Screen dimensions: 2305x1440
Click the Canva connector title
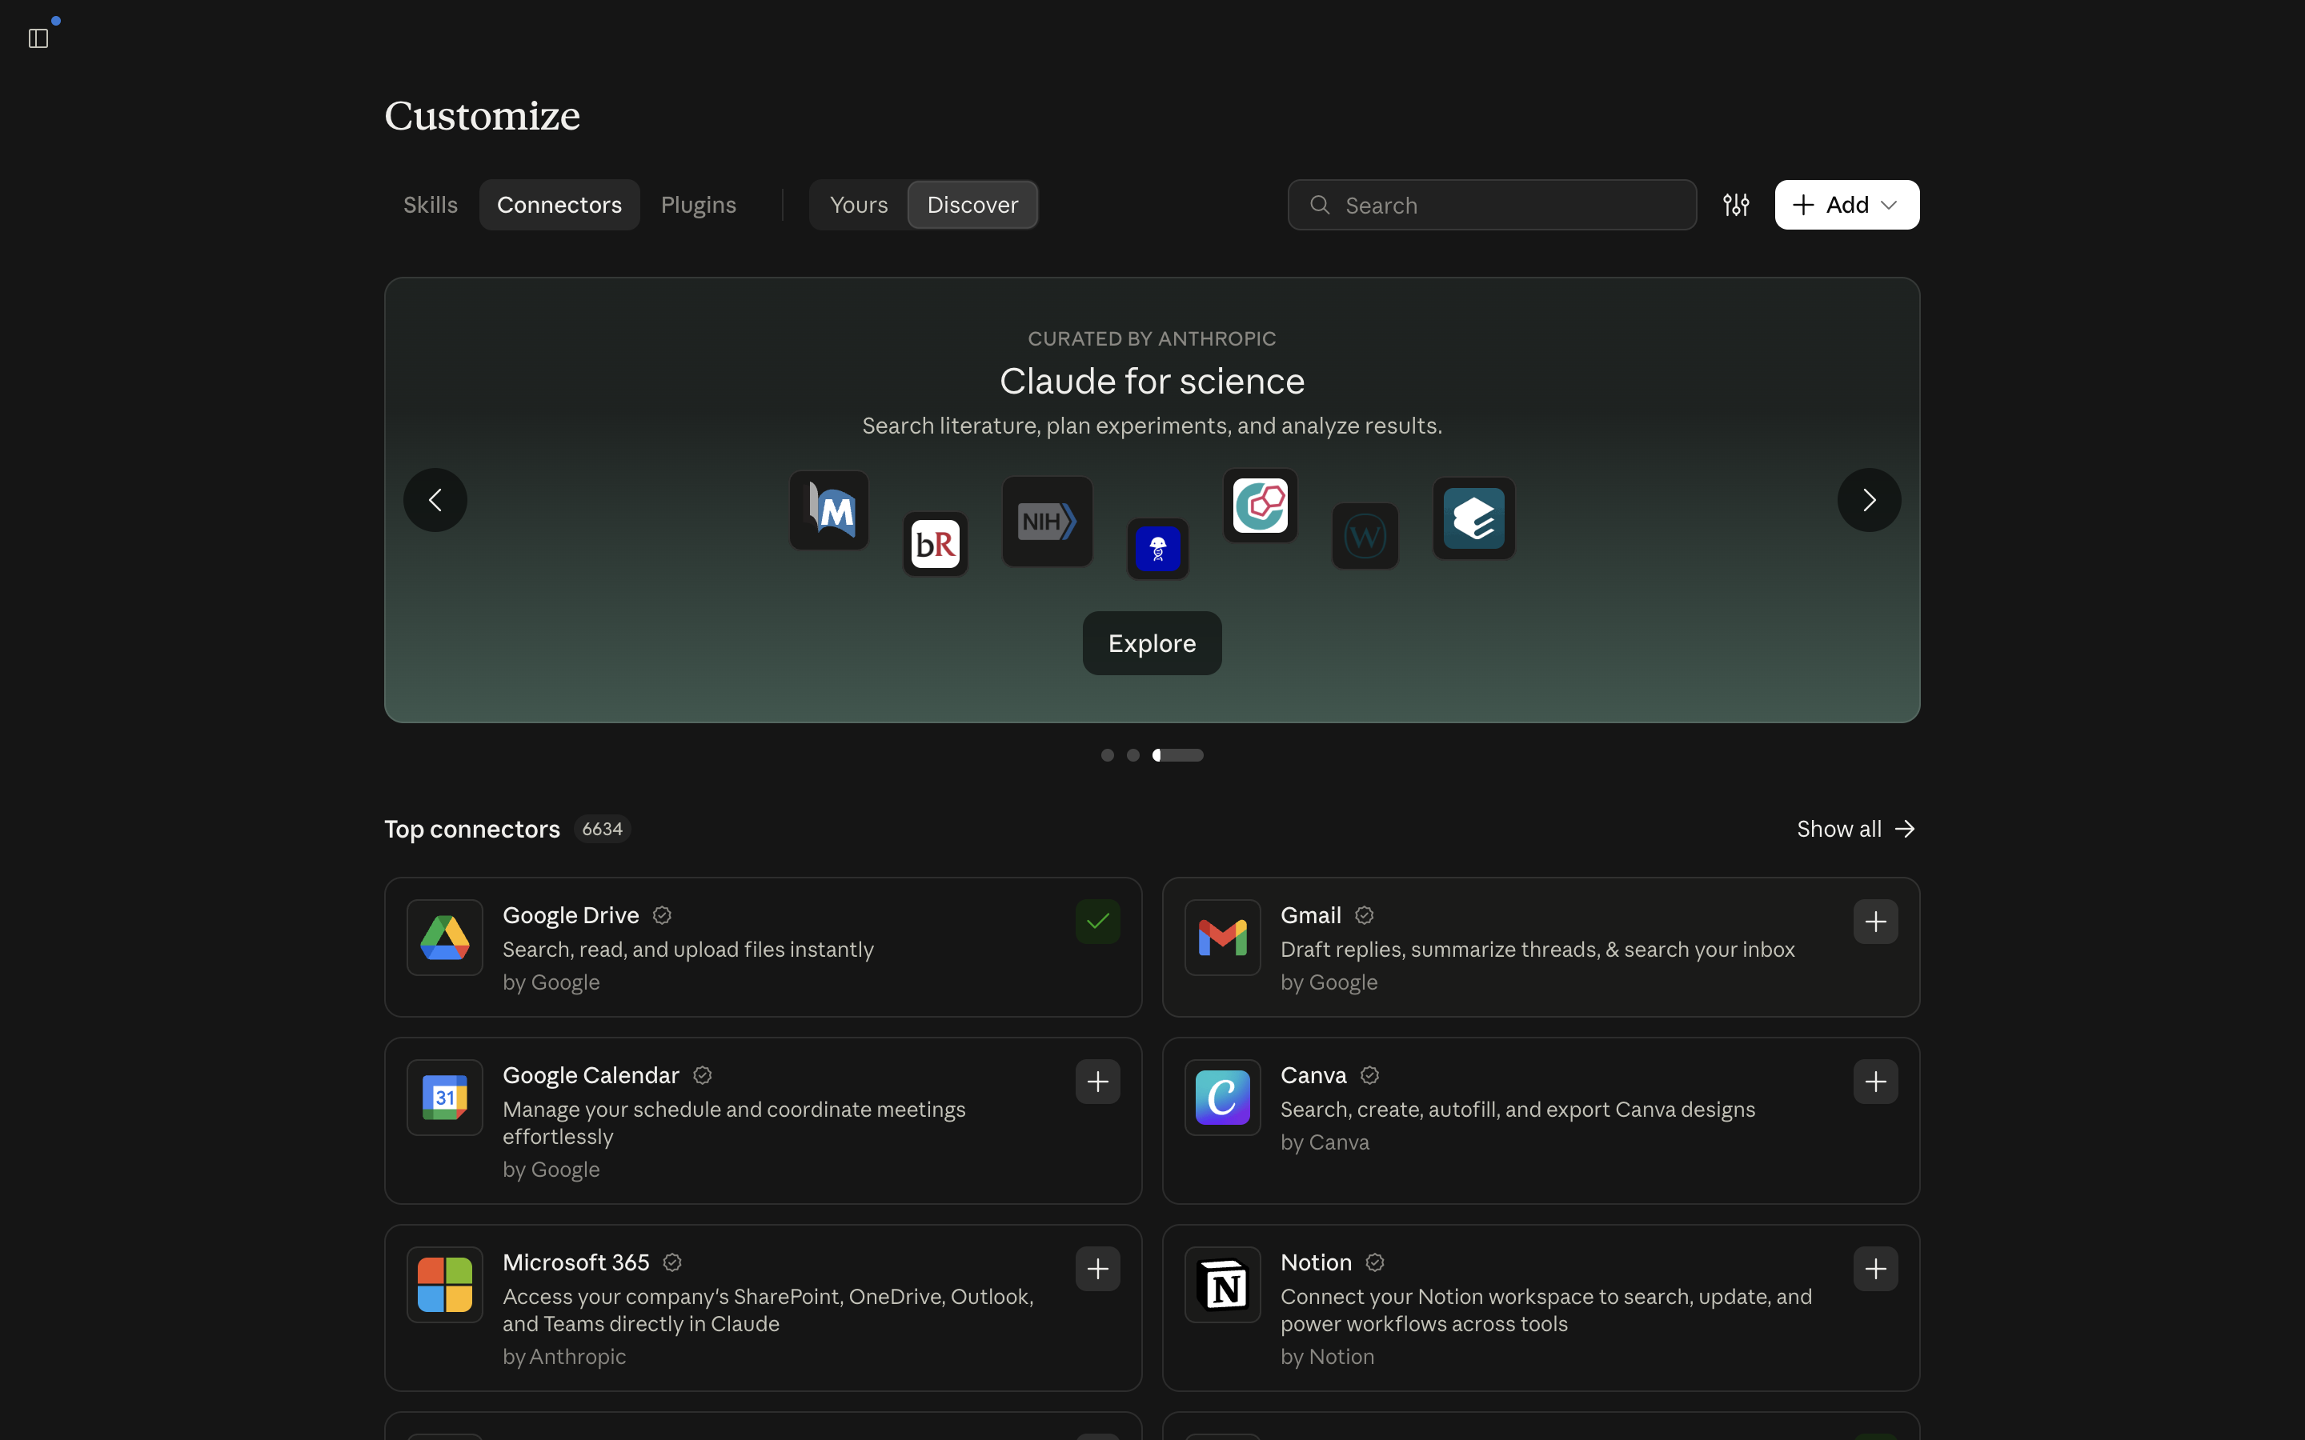[1313, 1075]
